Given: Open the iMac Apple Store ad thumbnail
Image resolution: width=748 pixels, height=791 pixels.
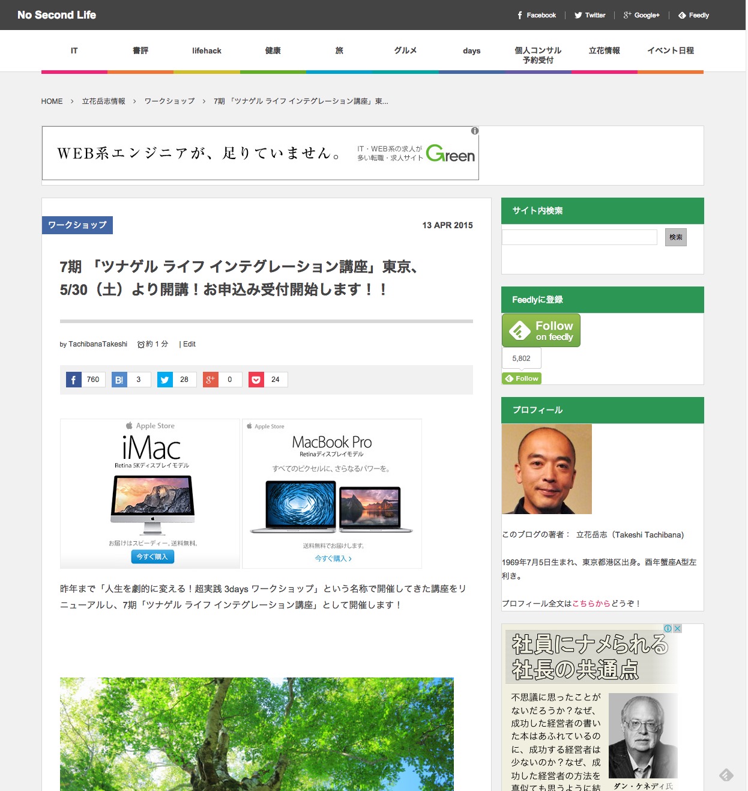Looking at the screenshot, I should click(150, 493).
